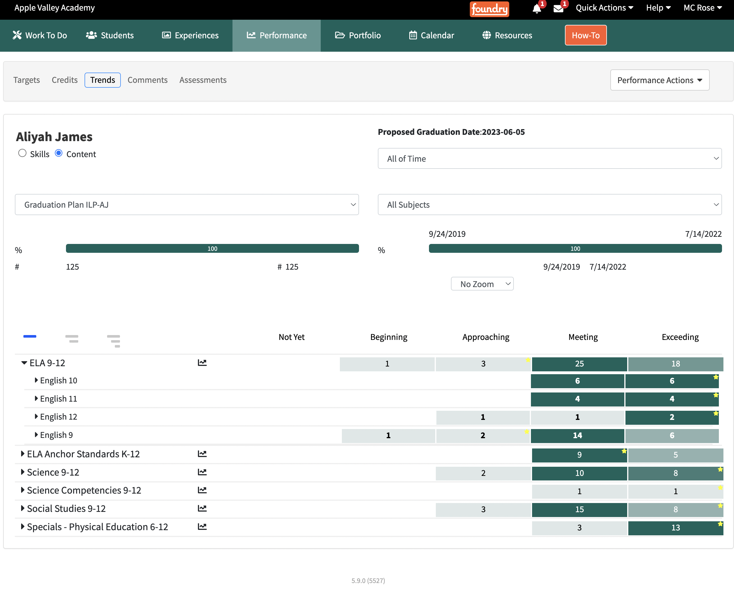
Task: Open the Portfolio navigation item
Action: pyautogui.click(x=358, y=35)
